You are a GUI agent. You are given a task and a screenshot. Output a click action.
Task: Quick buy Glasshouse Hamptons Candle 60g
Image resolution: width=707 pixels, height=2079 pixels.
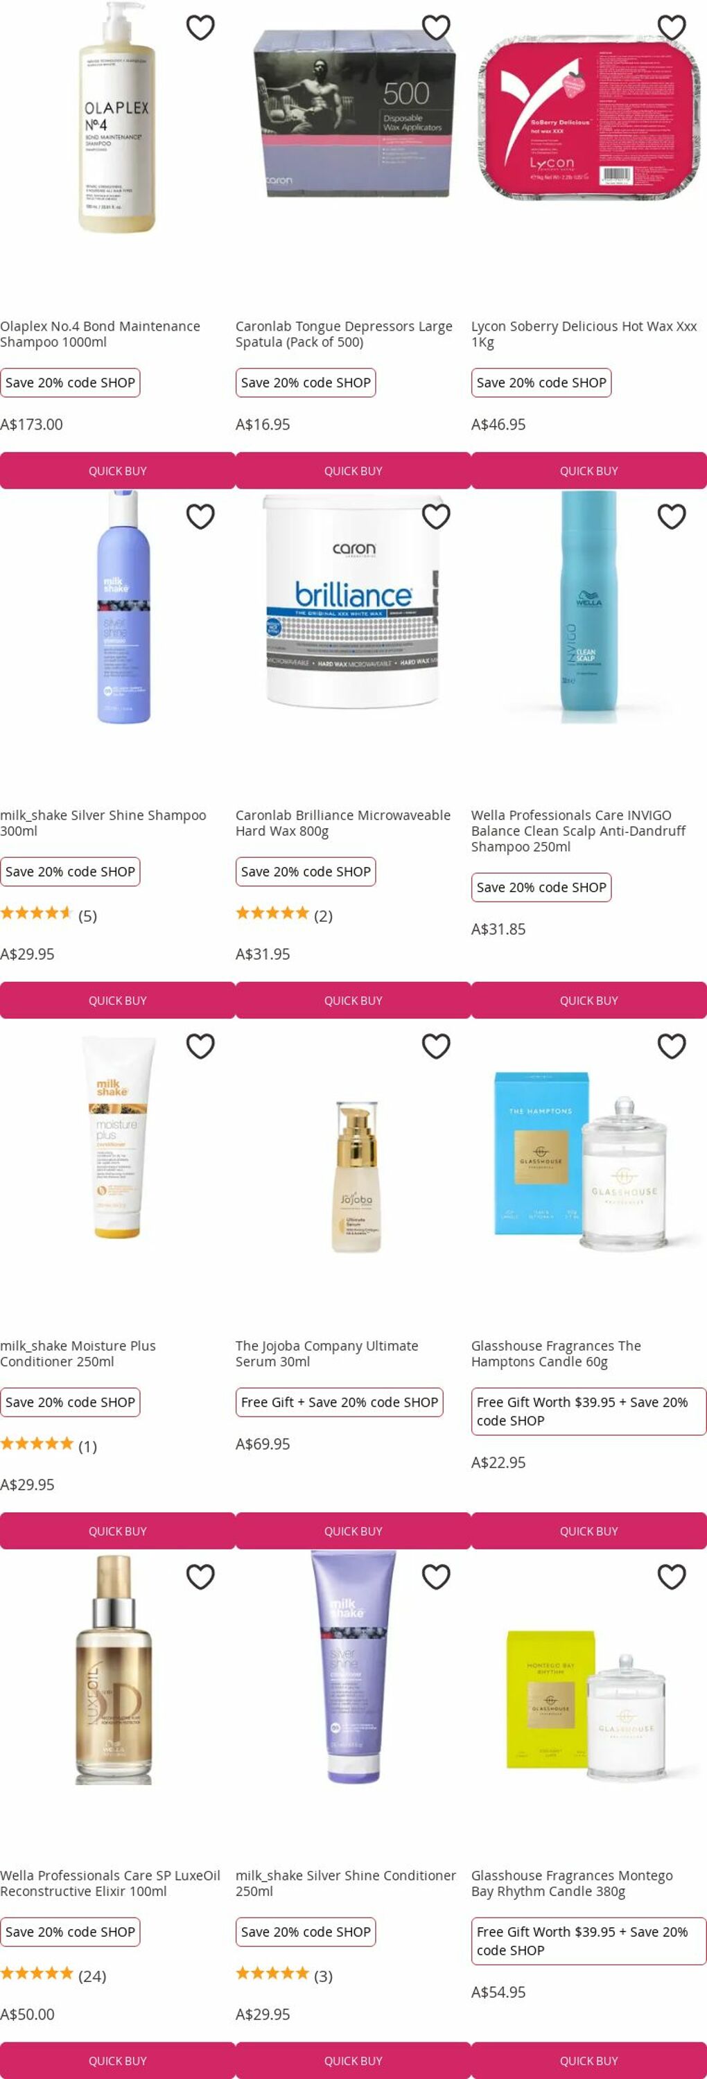click(x=589, y=1531)
